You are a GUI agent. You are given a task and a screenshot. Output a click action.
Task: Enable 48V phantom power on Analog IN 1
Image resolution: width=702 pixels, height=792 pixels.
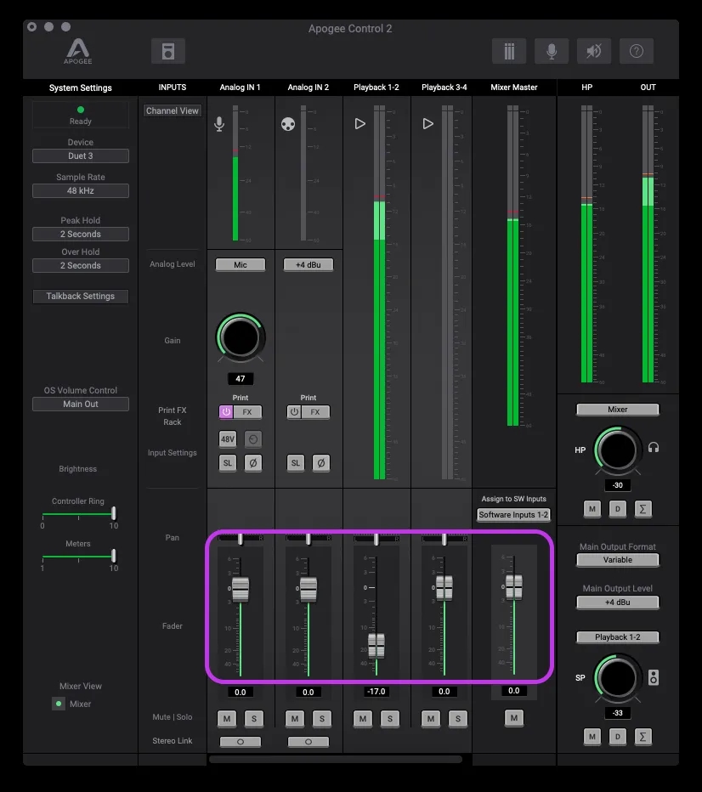tap(228, 439)
